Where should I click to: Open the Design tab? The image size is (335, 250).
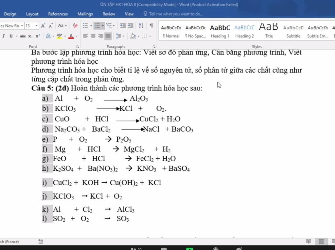tap(10, 14)
